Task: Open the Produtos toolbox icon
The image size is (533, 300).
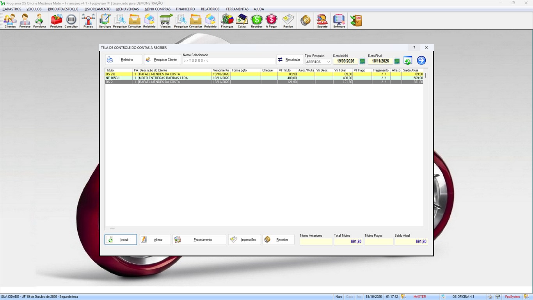Action: click(x=56, y=21)
